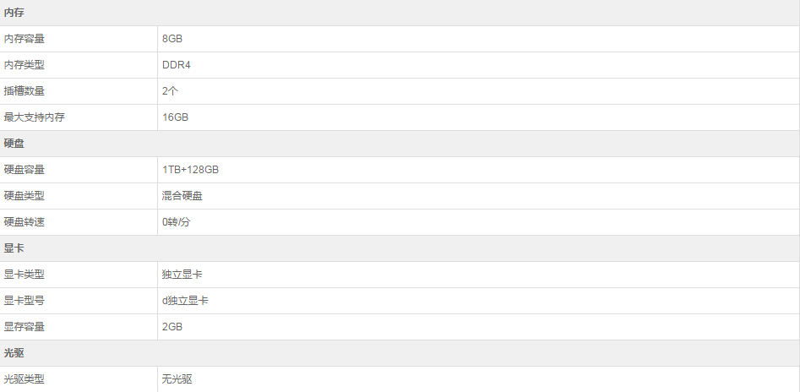Click the 光驱 section header
Viewport: 800px width, 392px height.
click(x=14, y=353)
